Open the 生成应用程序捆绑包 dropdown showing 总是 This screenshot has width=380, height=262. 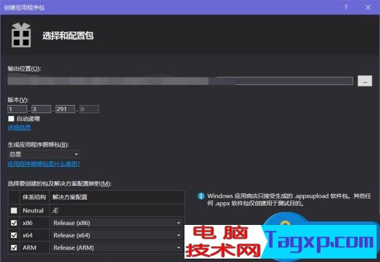coord(44,154)
